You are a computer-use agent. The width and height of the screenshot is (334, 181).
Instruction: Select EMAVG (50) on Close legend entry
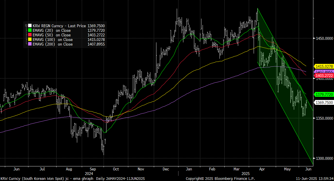click(52, 35)
